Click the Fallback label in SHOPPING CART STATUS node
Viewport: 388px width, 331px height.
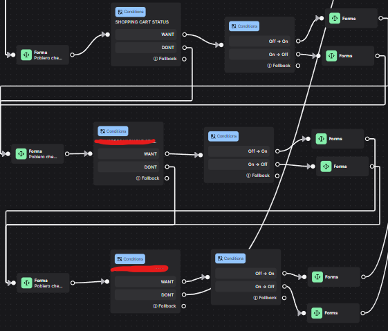coord(165,59)
